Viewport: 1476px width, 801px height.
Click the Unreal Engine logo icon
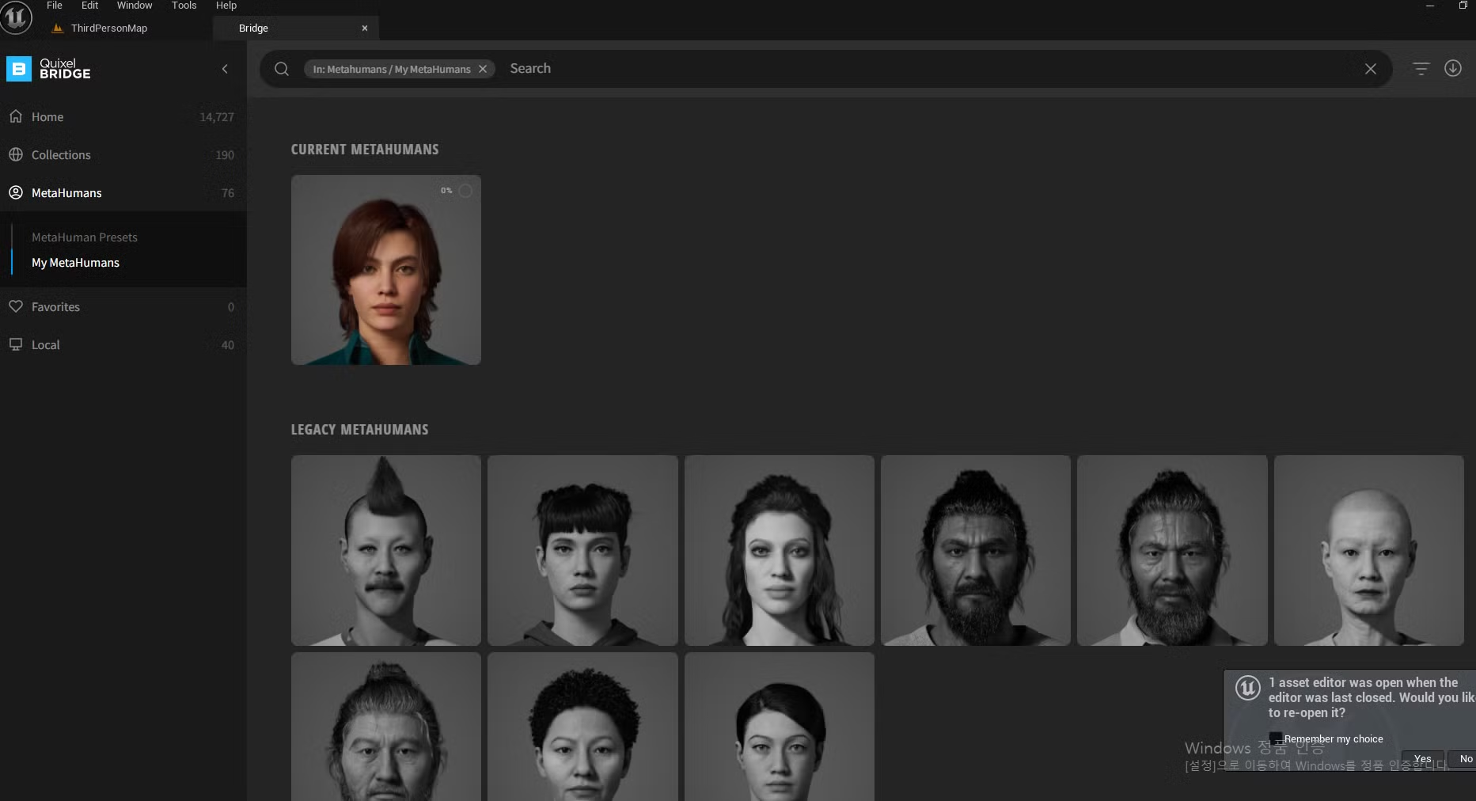[x=16, y=17]
